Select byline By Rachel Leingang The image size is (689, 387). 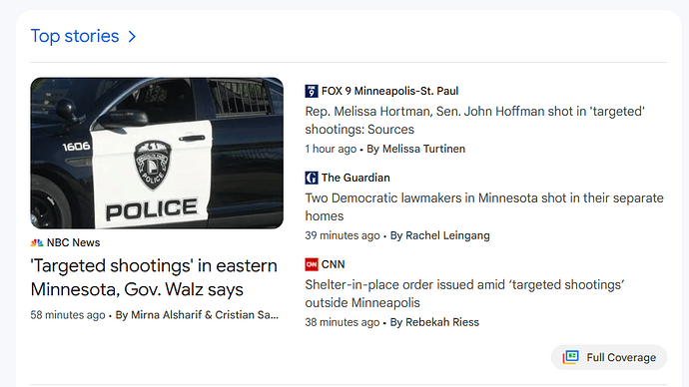click(439, 235)
